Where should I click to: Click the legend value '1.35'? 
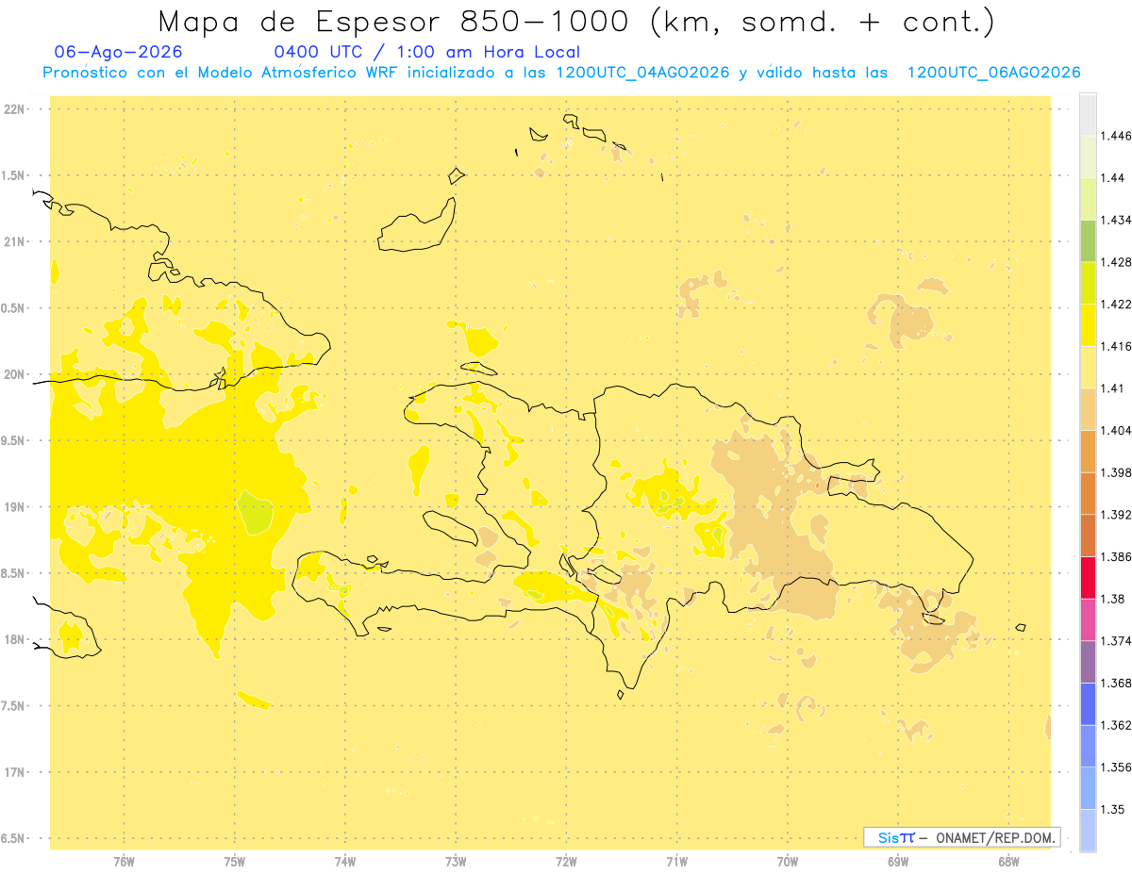pos(1113,809)
